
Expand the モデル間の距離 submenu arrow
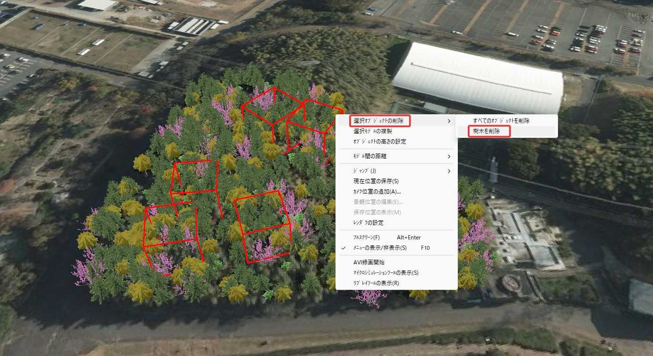click(449, 156)
